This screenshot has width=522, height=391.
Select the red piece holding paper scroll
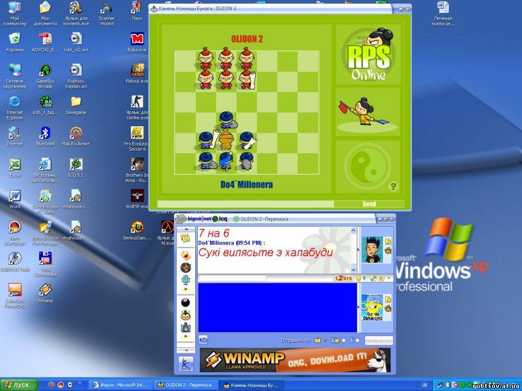click(x=247, y=79)
